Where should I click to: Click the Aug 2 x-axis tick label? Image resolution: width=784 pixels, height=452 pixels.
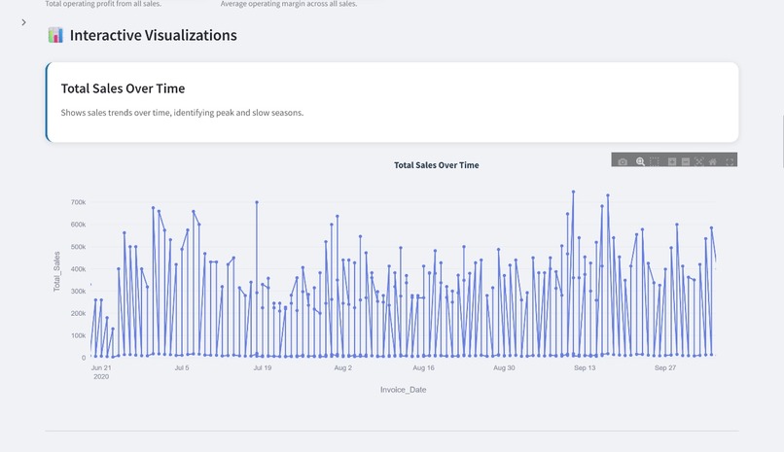342,368
